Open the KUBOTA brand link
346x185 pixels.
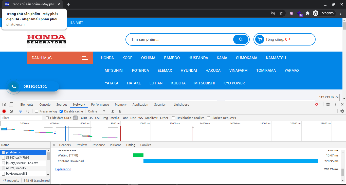(x=178, y=83)
